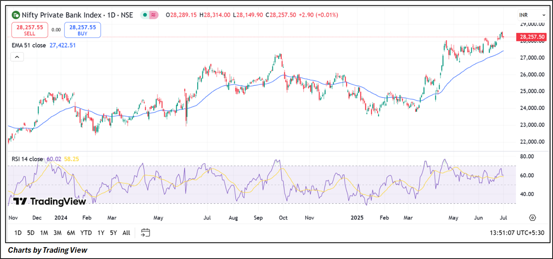Open the INR currency dropdown
Screen dimensions: 553x259
coord(532,15)
